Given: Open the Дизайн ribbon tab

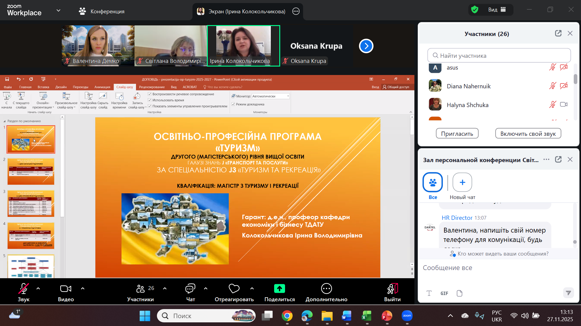Looking at the screenshot, I should [x=61, y=87].
